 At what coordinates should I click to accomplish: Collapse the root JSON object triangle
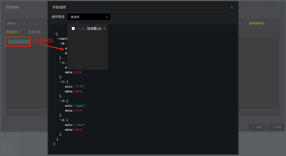click(x=55, y=34)
